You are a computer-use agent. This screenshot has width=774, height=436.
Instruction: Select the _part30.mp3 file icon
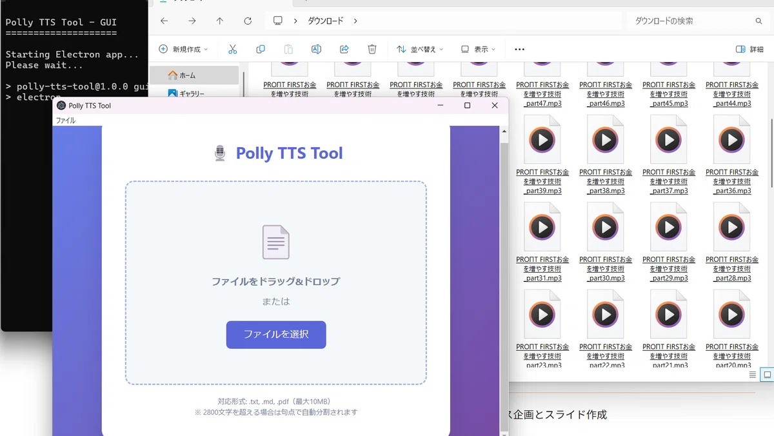(606, 226)
